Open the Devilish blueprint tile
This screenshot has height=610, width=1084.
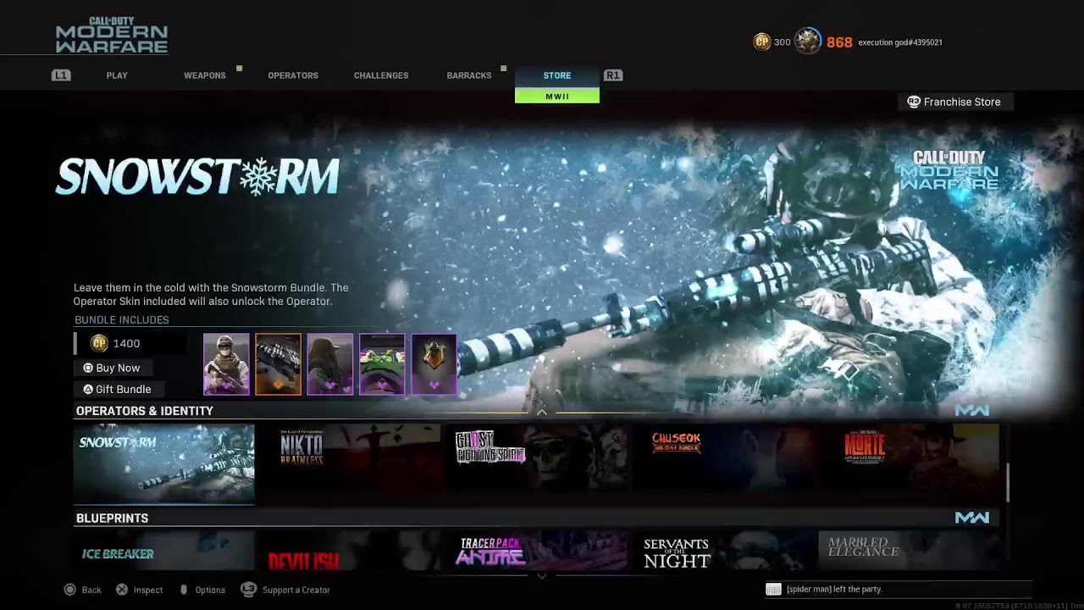(351, 551)
